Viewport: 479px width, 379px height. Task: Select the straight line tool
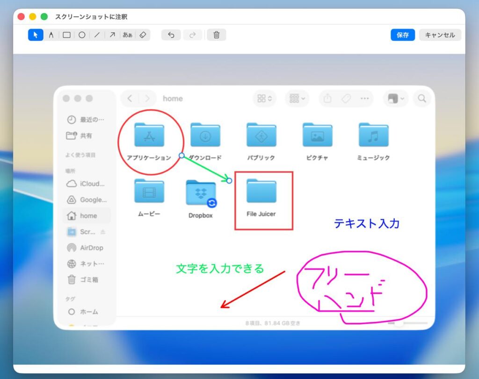click(97, 35)
